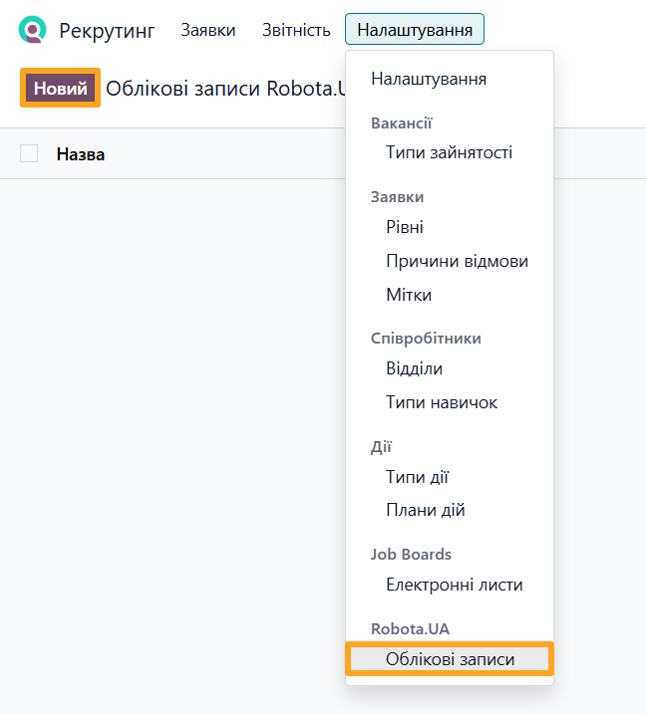Open the Звітність top menu
The width and height of the screenshot is (646, 714).
296,30
